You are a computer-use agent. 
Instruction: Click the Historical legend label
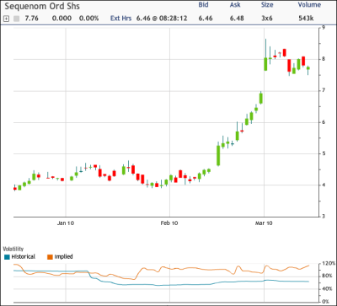pos(24,256)
